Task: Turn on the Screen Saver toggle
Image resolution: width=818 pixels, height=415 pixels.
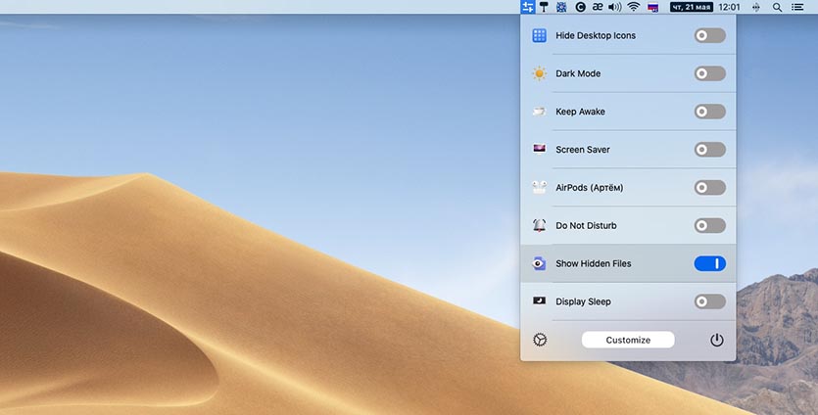Action: pos(709,150)
